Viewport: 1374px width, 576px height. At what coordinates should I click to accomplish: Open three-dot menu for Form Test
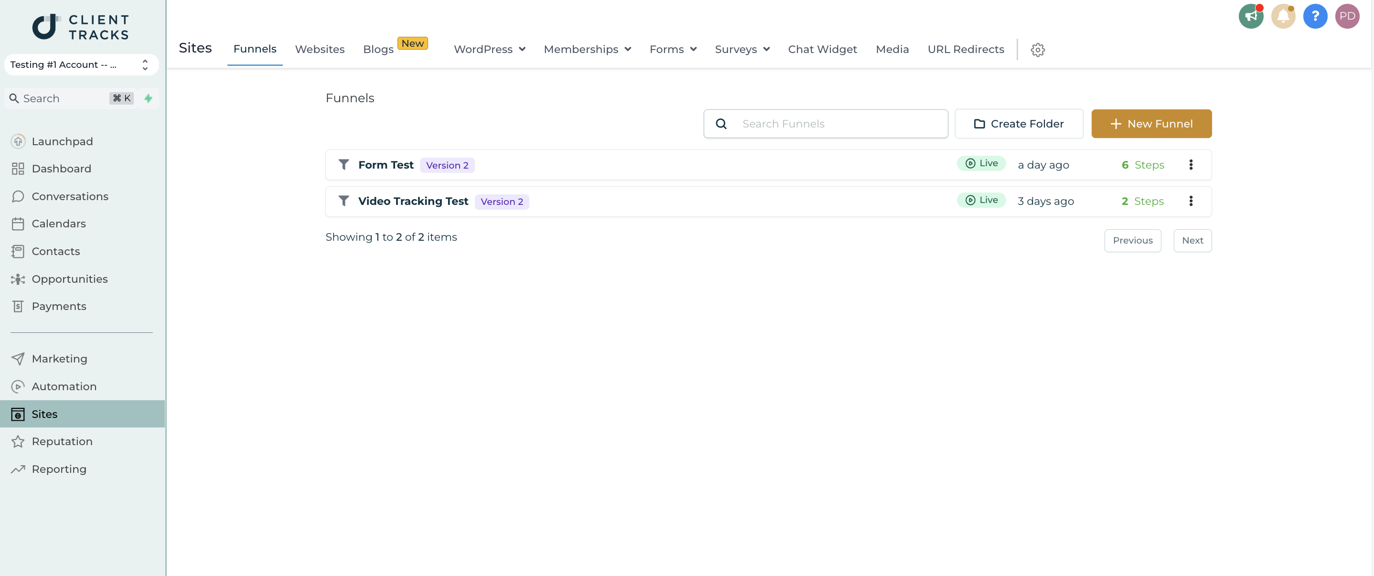(x=1192, y=165)
